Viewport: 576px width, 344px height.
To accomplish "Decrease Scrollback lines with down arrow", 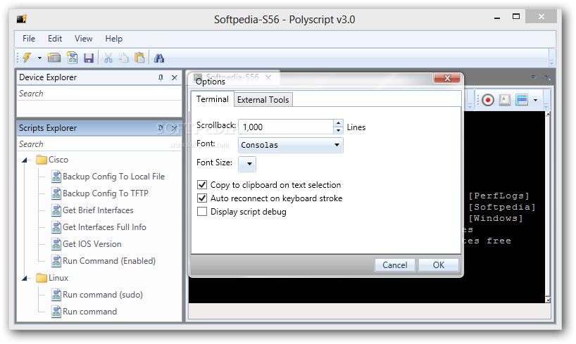I will (x=338, y=130).
